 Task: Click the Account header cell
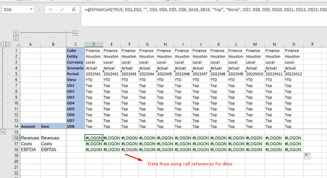[x=30, y=127]
